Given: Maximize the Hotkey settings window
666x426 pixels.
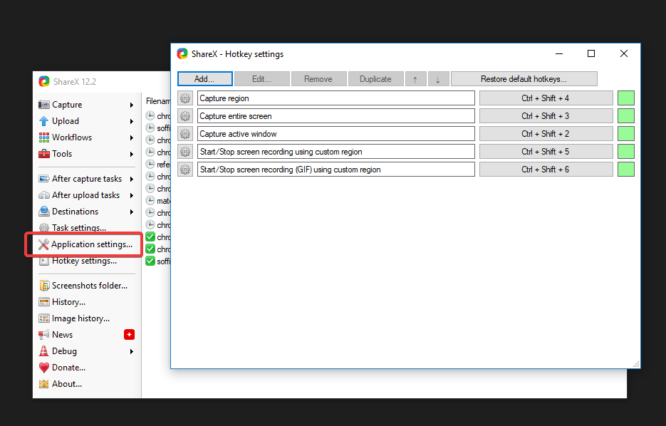Looking at the screenshot, I should click(591, 53).
